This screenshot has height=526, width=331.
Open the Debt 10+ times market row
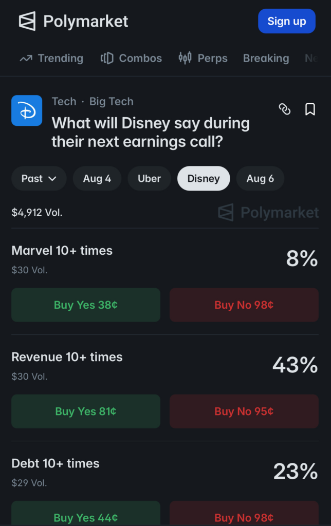point(165,472)
